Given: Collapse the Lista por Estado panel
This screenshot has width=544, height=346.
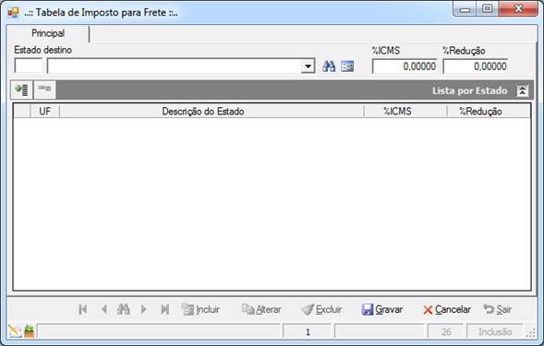Looking at the screenshot, I should pos(523,90).
